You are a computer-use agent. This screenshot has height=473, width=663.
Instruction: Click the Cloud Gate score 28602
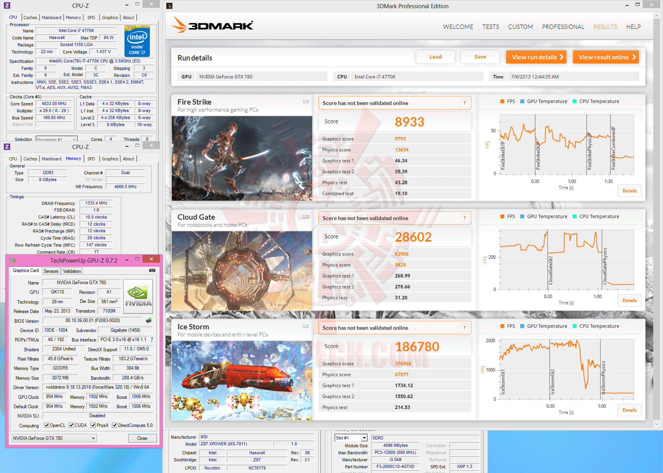(413, 237)
